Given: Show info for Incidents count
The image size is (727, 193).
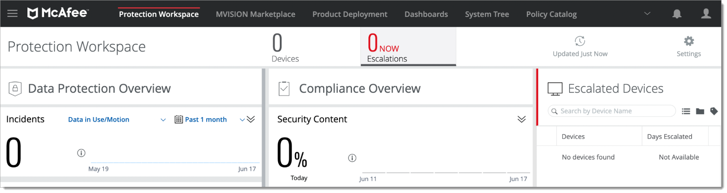Looking at the screenshot, I should pos(81,153).
